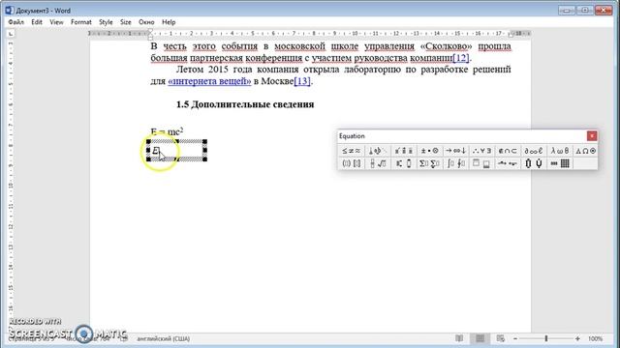Viewport: 620px width, 348px height.
Task: Open the Size menu
Action: pyautogui.click(x=126, y=22)
